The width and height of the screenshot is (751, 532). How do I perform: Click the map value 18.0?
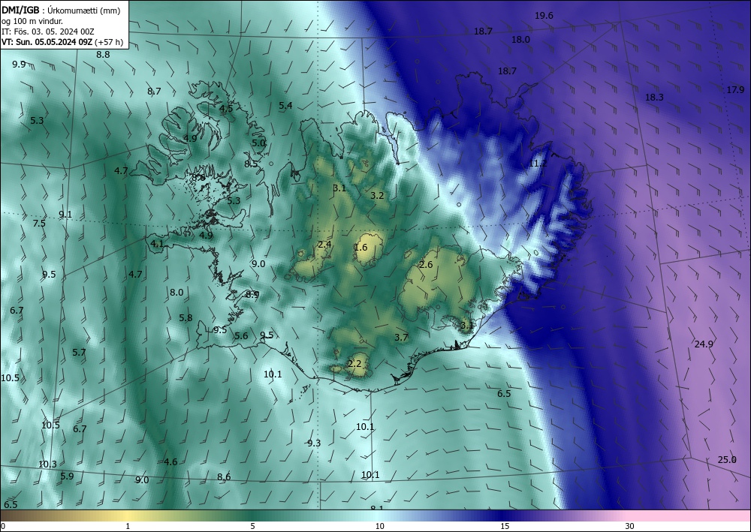(x=520, y=40)
